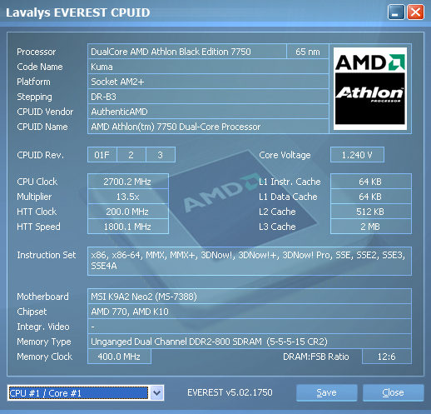Click the 13.5x multiplier value
Viewport: 431px width, 414px height.
128,197
